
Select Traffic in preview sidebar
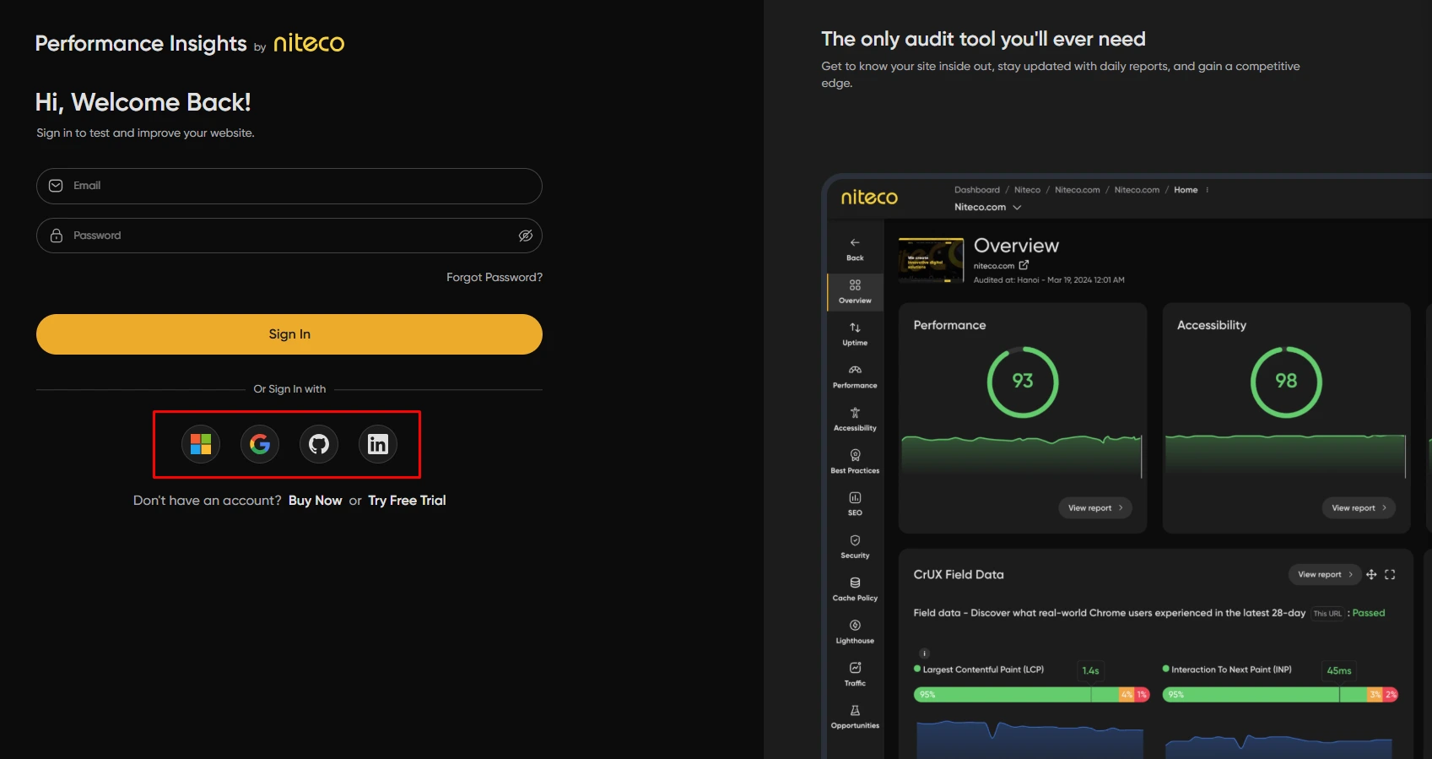click(855, 675)
